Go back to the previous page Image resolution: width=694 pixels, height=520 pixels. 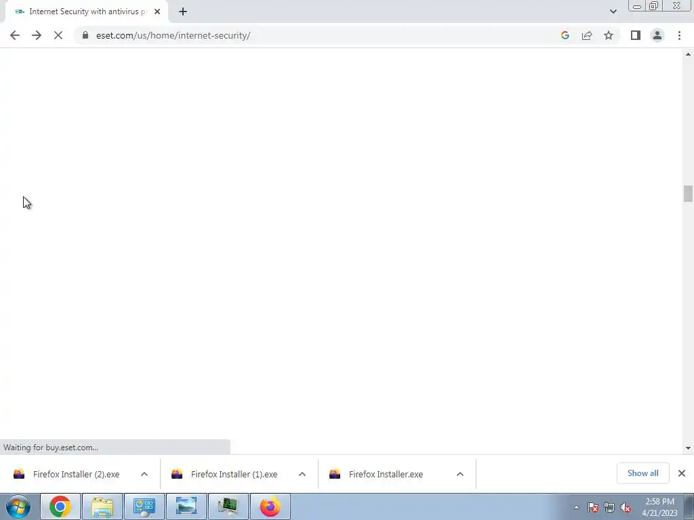click(x=15, y=35)
